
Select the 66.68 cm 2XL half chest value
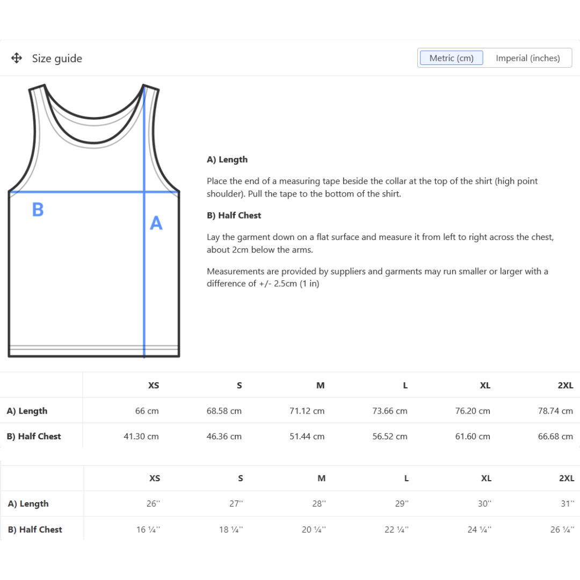pyautogui.click(x=554, y=437)
